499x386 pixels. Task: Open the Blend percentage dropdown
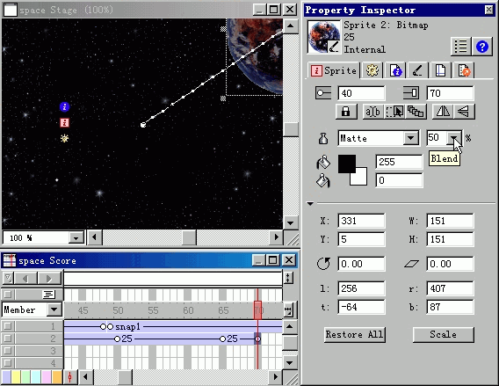tap(453, 138)
